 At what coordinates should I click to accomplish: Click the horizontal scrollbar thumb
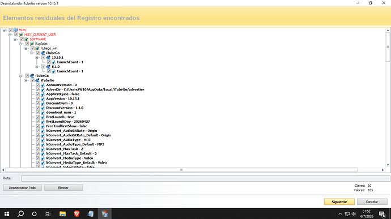click(181, 170)
